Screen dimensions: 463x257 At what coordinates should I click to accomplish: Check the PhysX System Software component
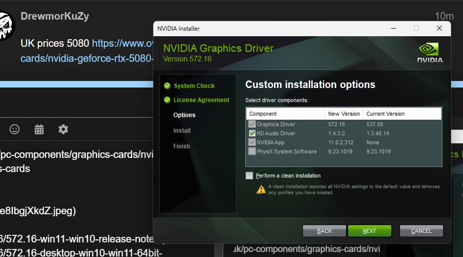click(x=252, y=151)
